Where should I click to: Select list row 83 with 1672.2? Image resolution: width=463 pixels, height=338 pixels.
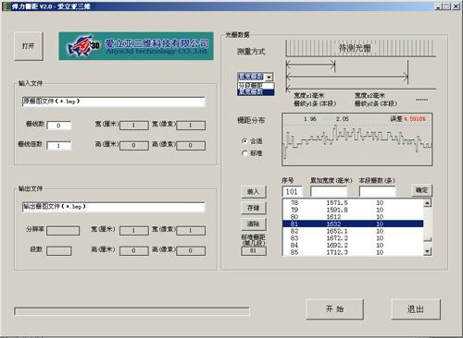353,238
